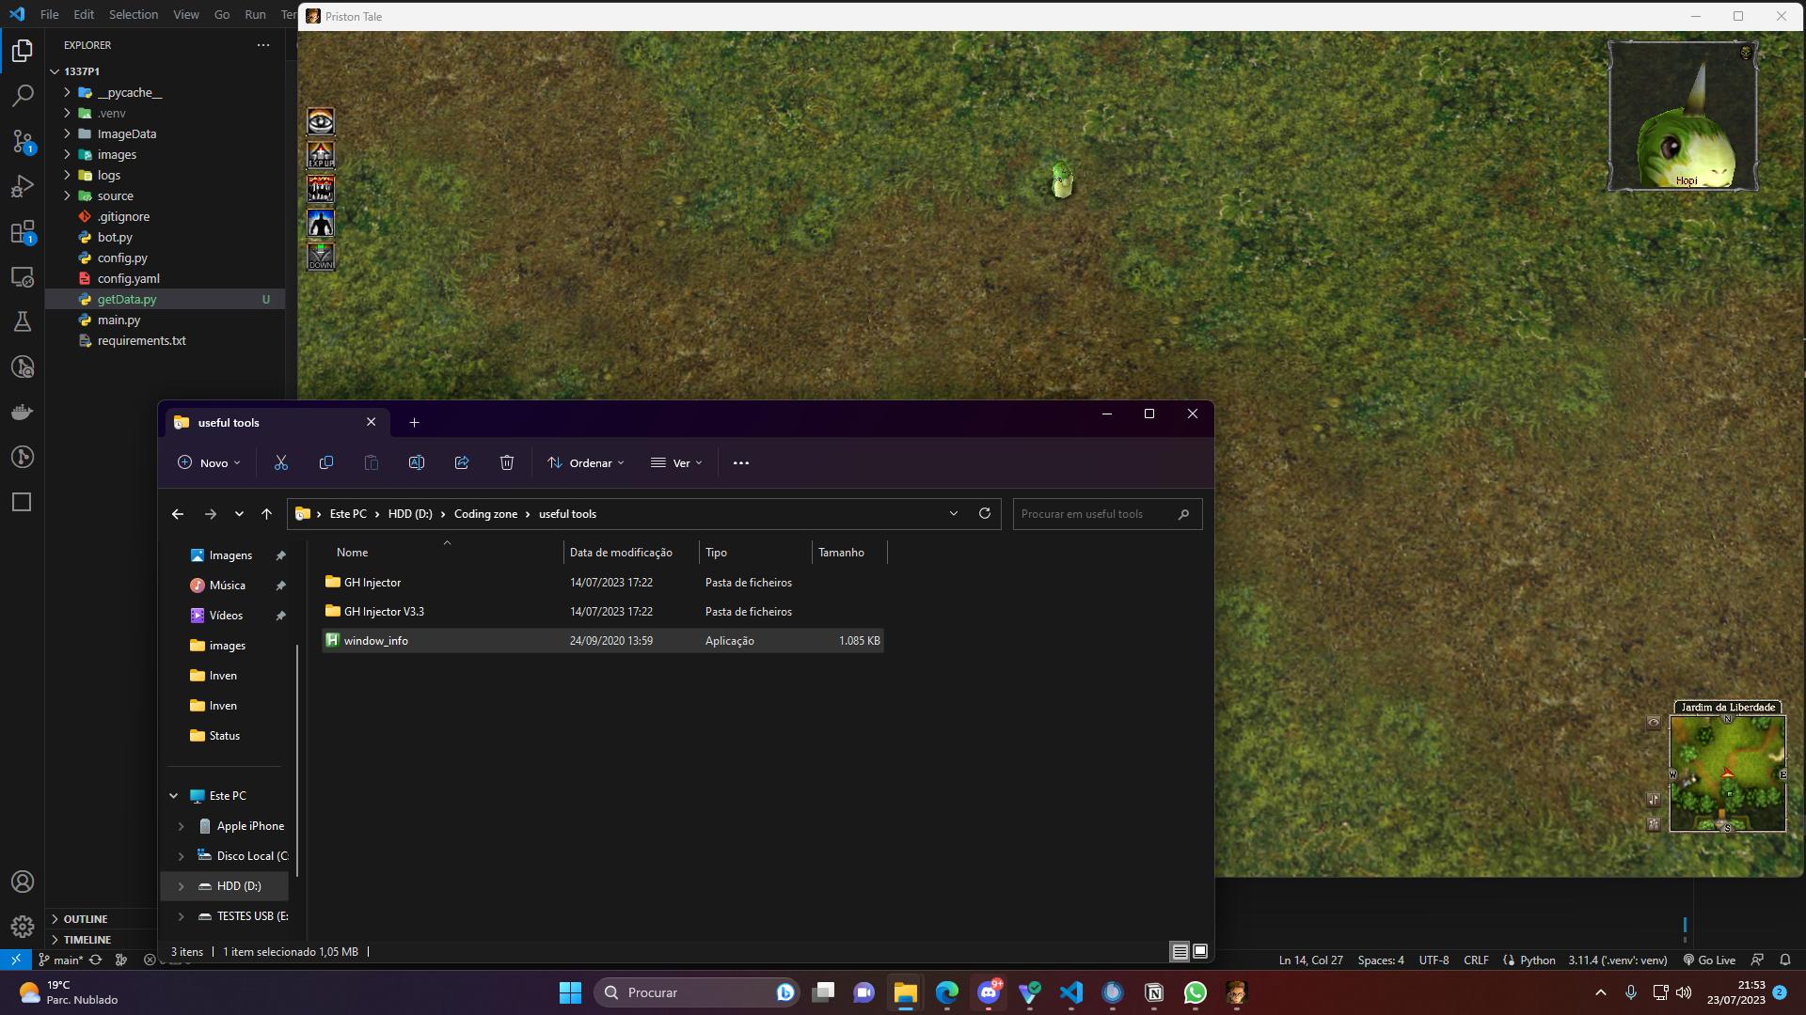Click the EXP UP buff icon in game
Viewport: 1806px width, 1015px height.
pyautogui.click(x=321, y=155)
